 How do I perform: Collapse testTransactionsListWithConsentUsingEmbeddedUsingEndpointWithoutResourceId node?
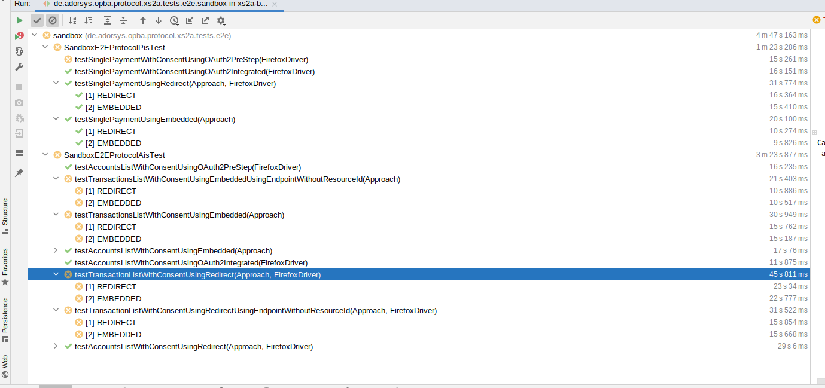point(56,179)
